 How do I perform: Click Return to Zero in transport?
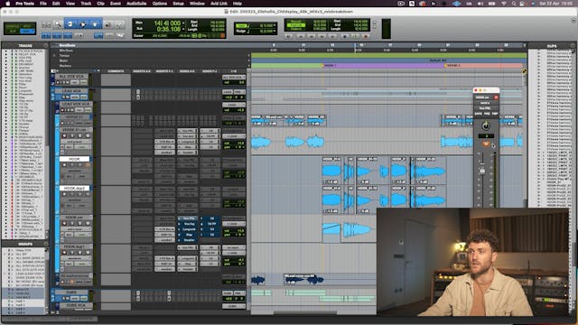click(300, 36)
